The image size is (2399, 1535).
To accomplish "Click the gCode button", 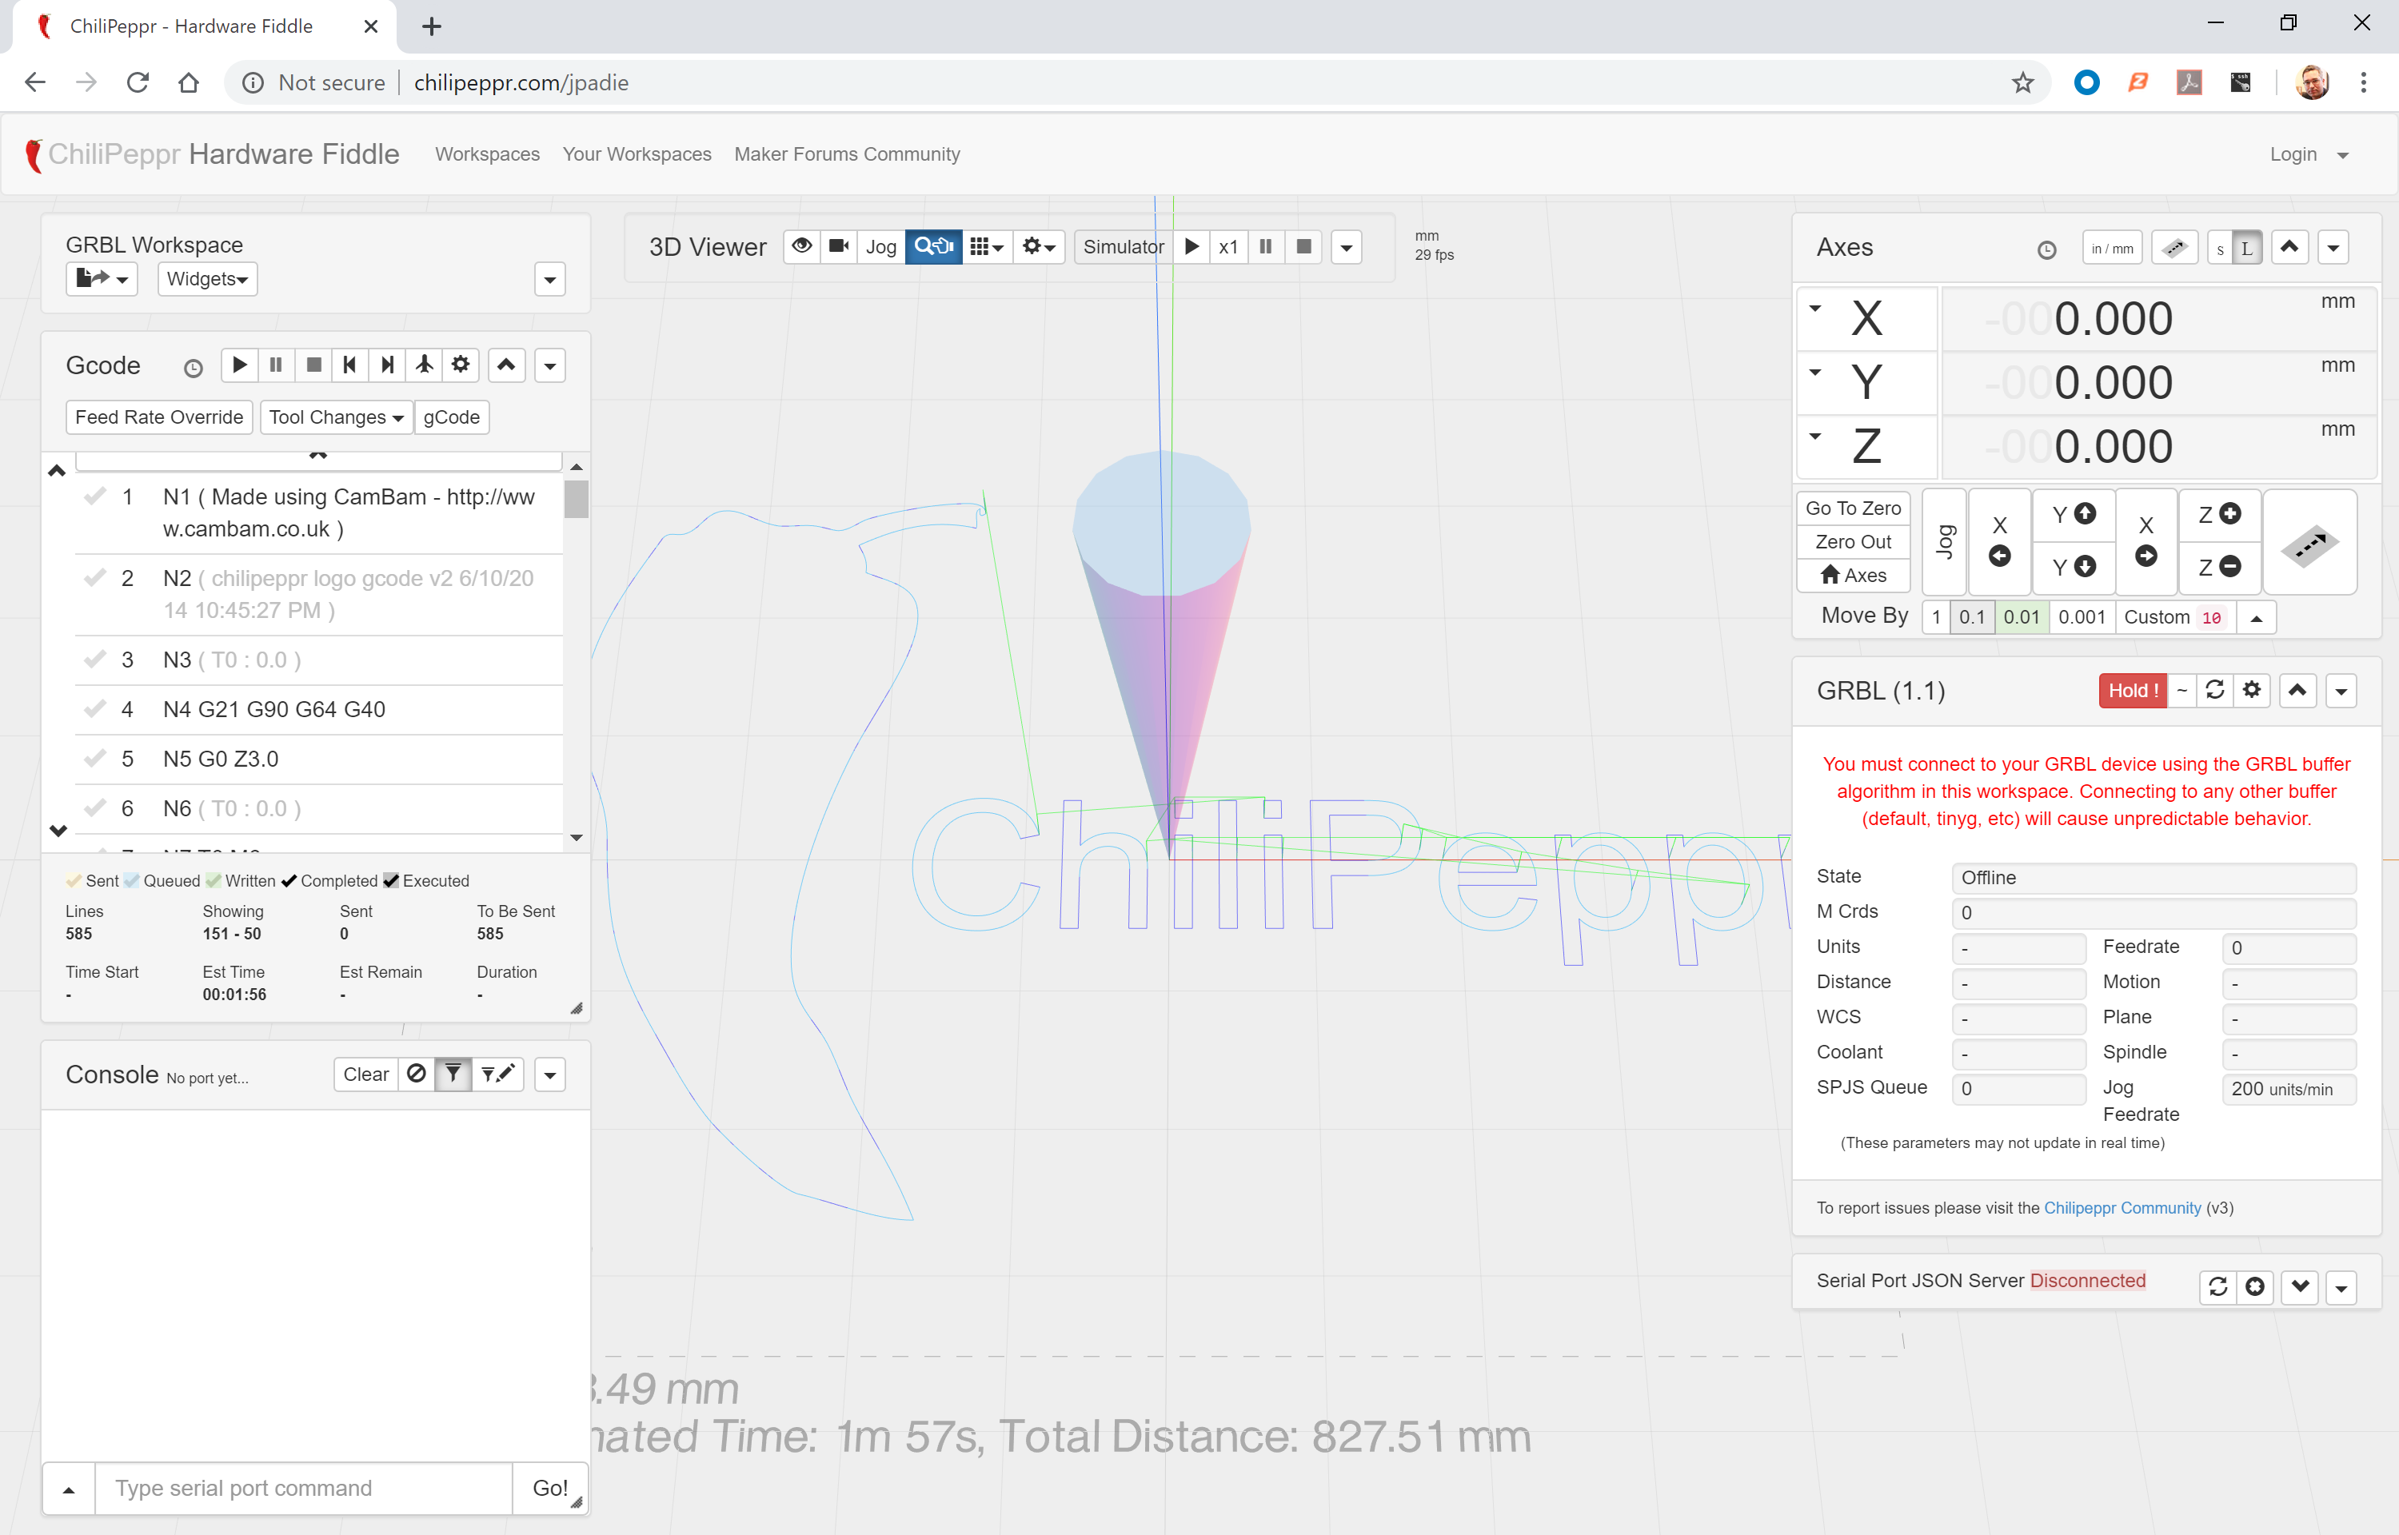I will pos(452,417).
